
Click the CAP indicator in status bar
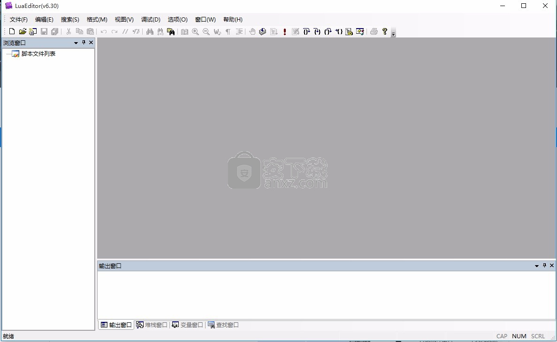[x=502, y=336]
